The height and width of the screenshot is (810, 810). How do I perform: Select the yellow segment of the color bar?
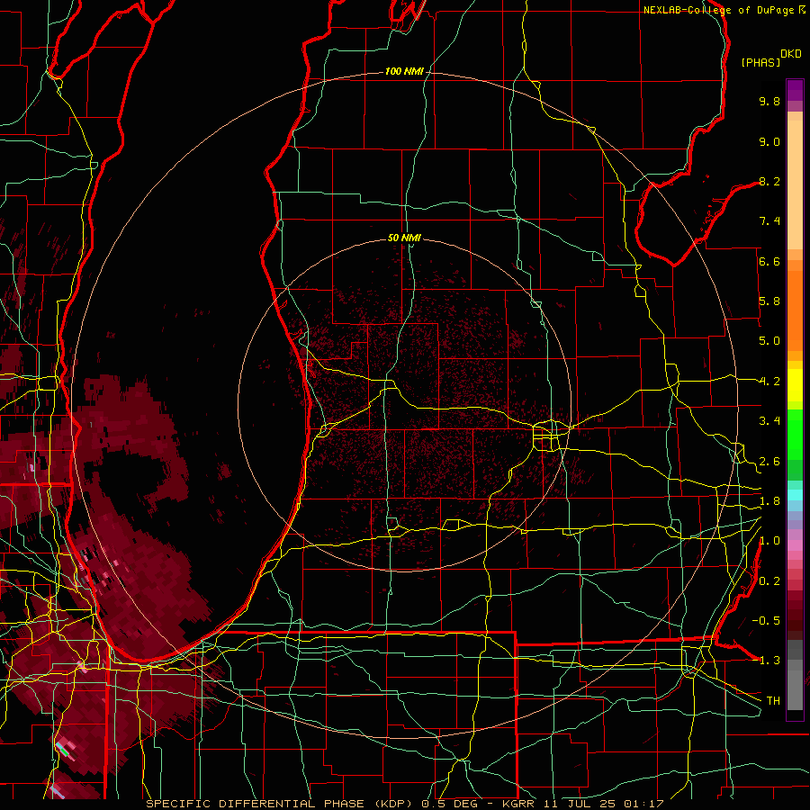[795, 385]
